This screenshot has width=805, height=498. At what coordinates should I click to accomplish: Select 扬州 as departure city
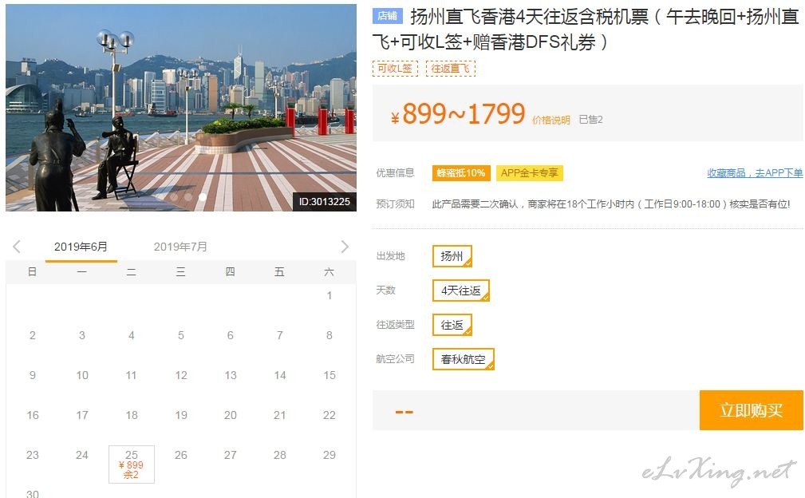(452, 256)
